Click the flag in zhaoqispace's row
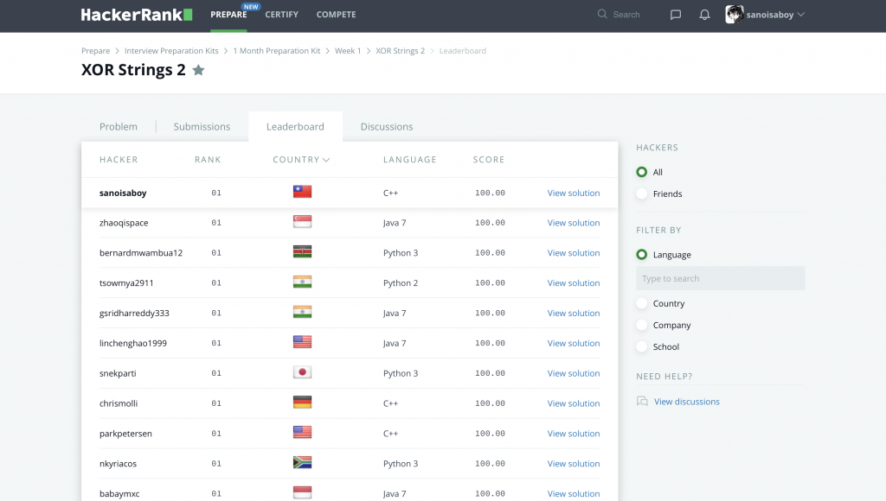The width and height of the screenshot is (886, 501). [x=302, y=222]
